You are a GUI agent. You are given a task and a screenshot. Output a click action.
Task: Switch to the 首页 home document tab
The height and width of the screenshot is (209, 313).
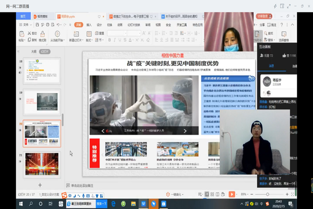tap(23, 16)
